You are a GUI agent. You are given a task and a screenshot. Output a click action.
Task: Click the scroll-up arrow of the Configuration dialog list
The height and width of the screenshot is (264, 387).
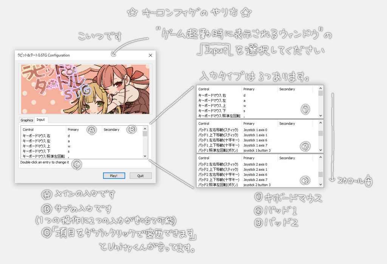click(x=145, y=128)
